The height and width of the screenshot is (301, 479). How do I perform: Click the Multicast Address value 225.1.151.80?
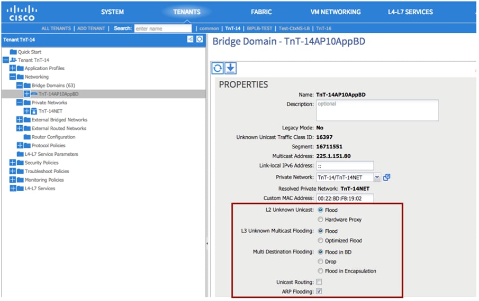(333, 156)
